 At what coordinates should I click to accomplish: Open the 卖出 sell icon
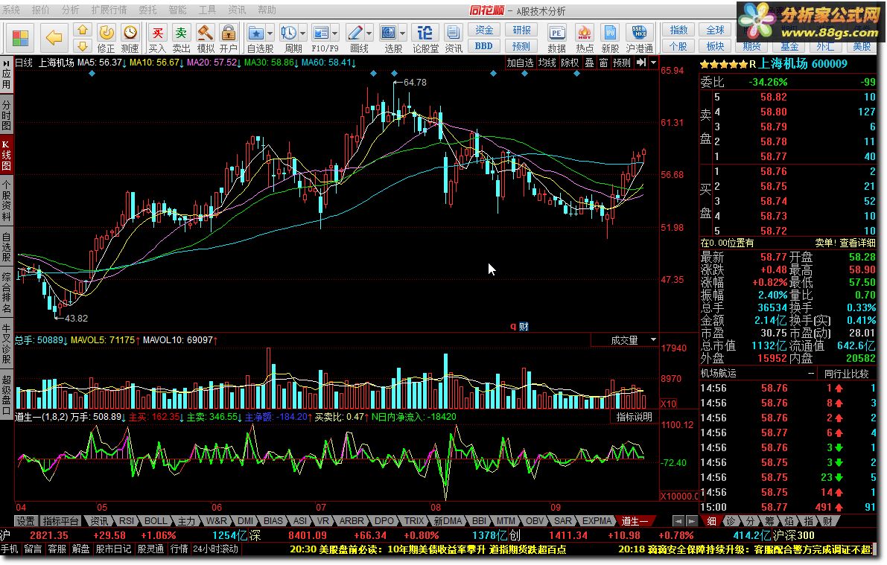(181, 33)
